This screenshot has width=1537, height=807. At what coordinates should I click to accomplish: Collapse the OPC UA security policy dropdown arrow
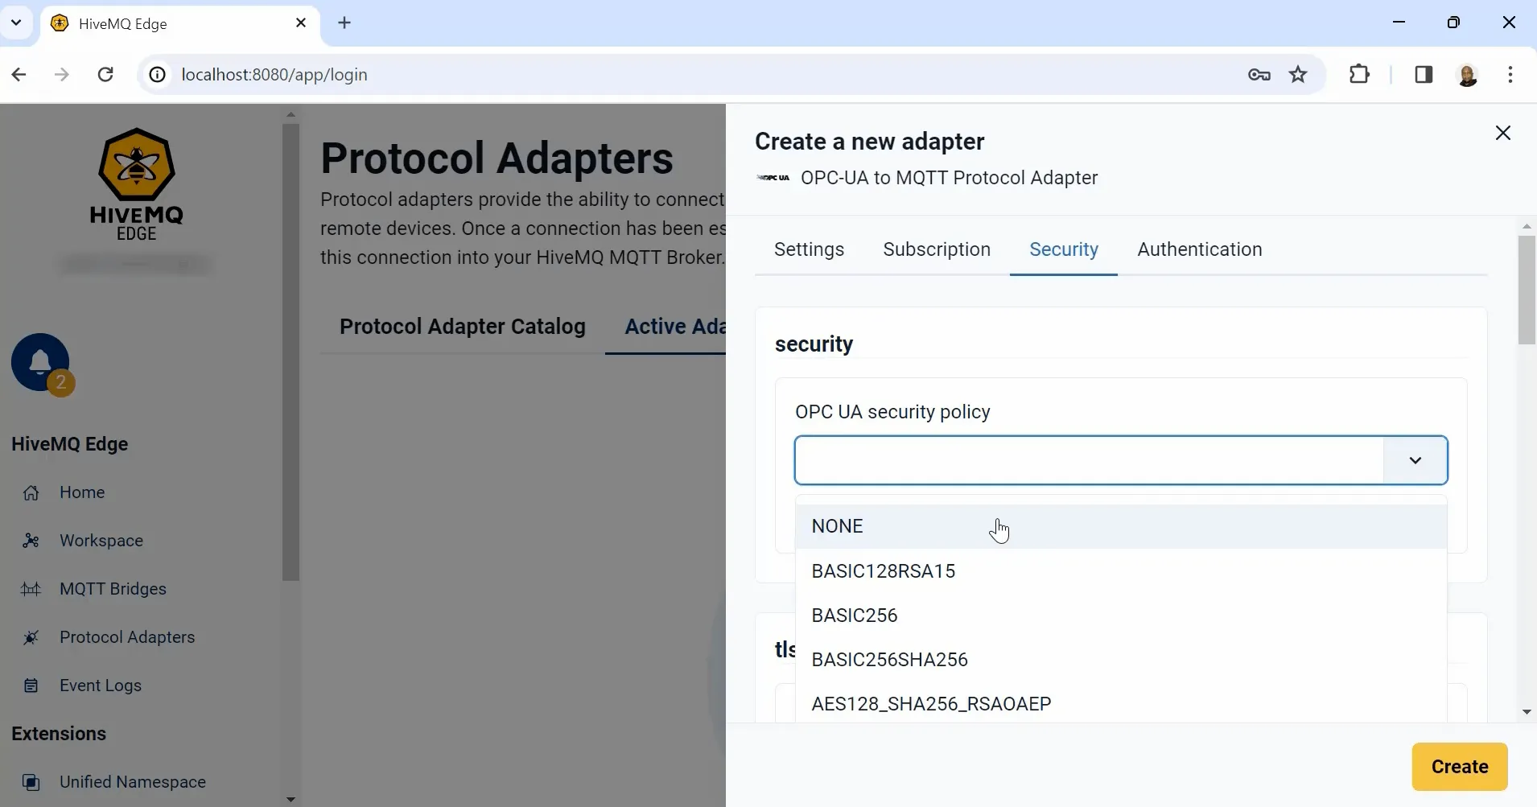[1415, 460]
